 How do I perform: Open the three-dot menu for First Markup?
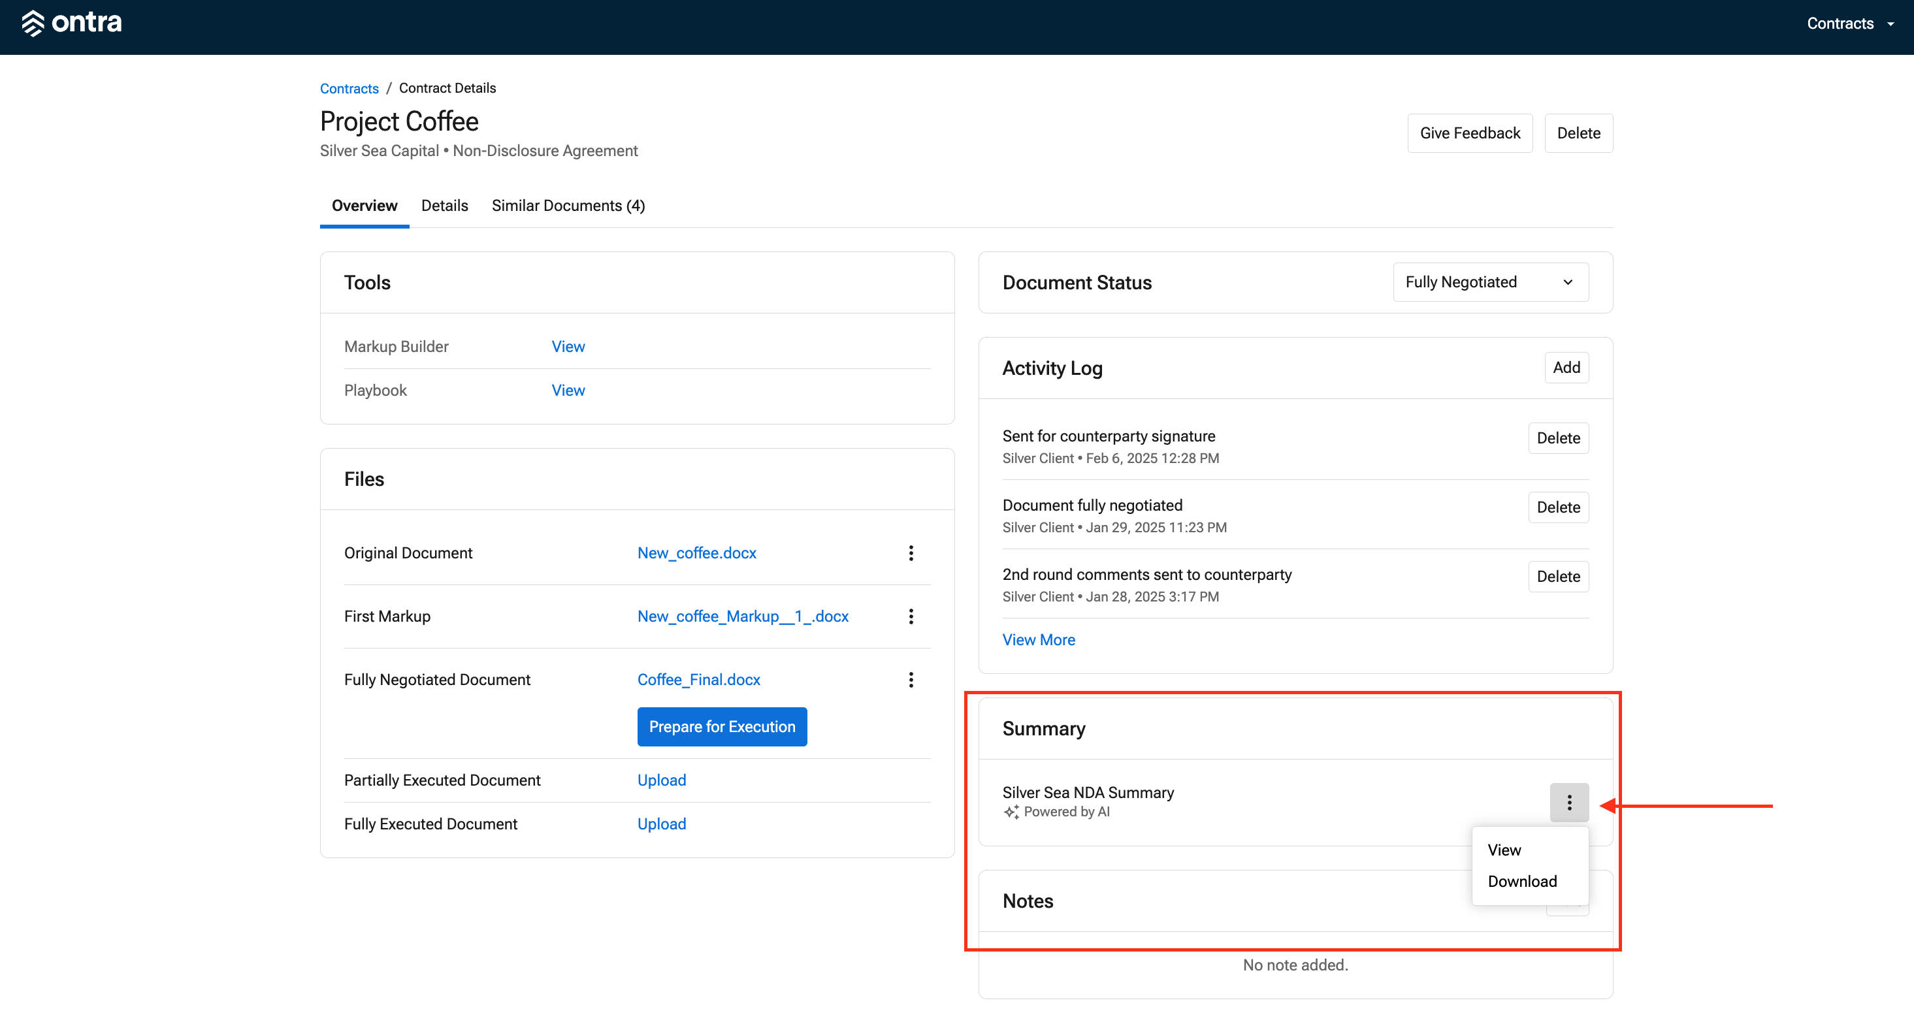coord(911,616)
